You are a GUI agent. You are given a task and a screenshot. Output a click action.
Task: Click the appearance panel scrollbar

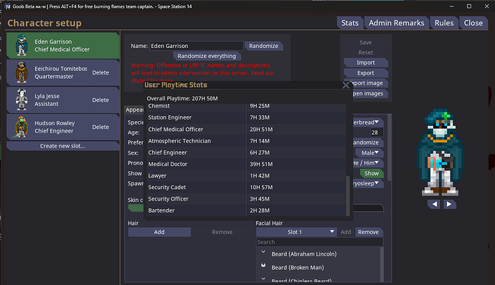[x=390, y=148]
